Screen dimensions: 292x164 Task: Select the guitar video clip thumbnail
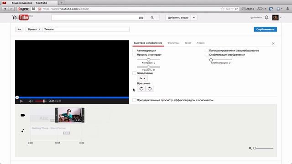(70, 115)
